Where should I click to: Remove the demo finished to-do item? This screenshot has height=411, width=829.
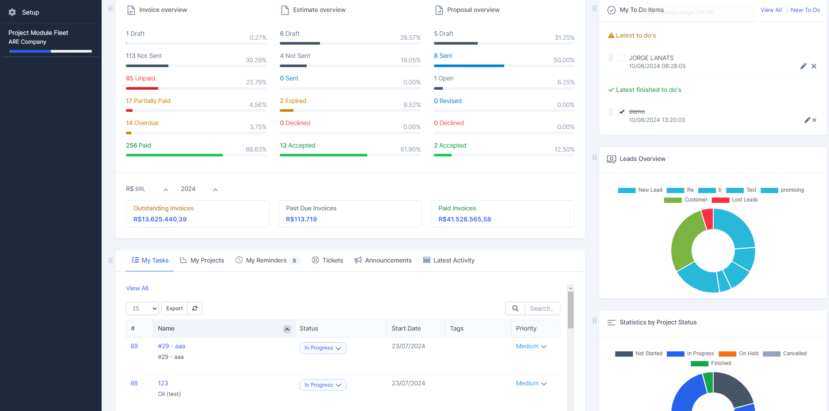[x=814, y=120]
